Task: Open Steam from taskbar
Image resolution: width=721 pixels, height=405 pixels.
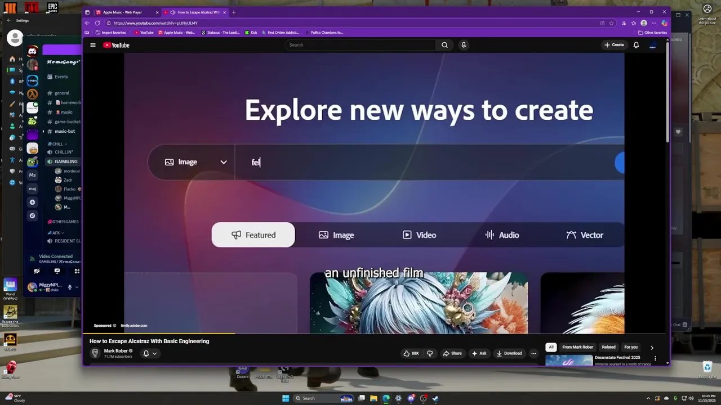Action: [435, 398]
